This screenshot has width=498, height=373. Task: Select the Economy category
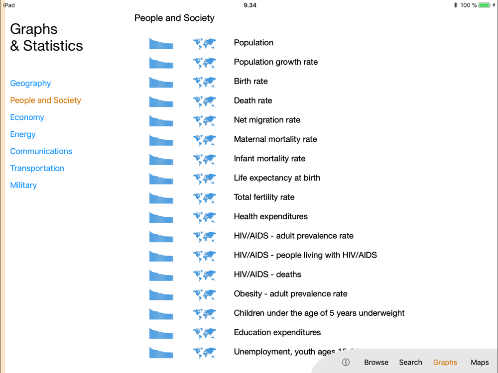pos(27,117)
